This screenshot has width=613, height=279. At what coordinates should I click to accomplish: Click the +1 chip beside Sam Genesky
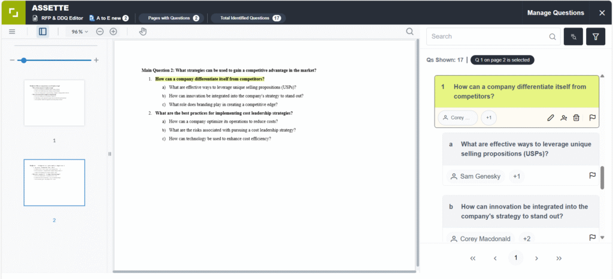tap(517, 176)
